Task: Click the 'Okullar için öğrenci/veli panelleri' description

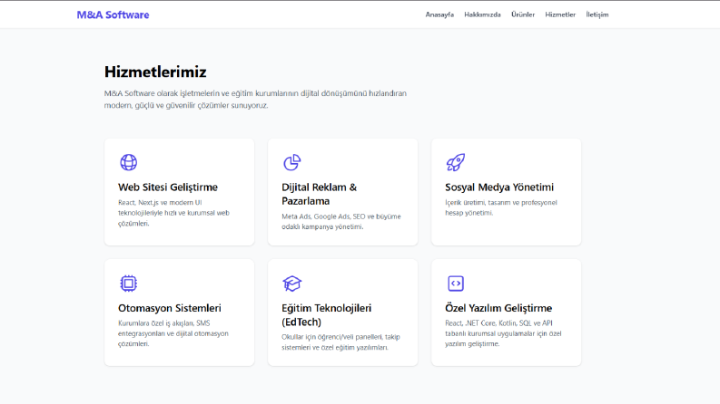Action: point(340,342)
